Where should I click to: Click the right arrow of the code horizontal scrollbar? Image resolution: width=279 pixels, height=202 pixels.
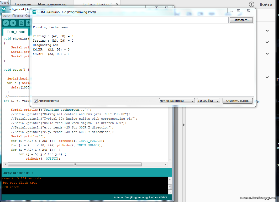click(x=165, y=165)
